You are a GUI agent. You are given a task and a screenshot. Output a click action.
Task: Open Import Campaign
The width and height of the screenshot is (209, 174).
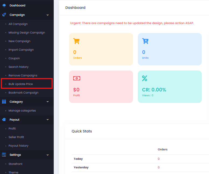[x=21, y=50]
